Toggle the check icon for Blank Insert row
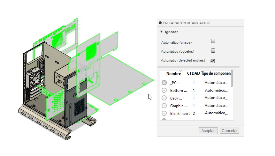275x156 pixels. [164, 114]
